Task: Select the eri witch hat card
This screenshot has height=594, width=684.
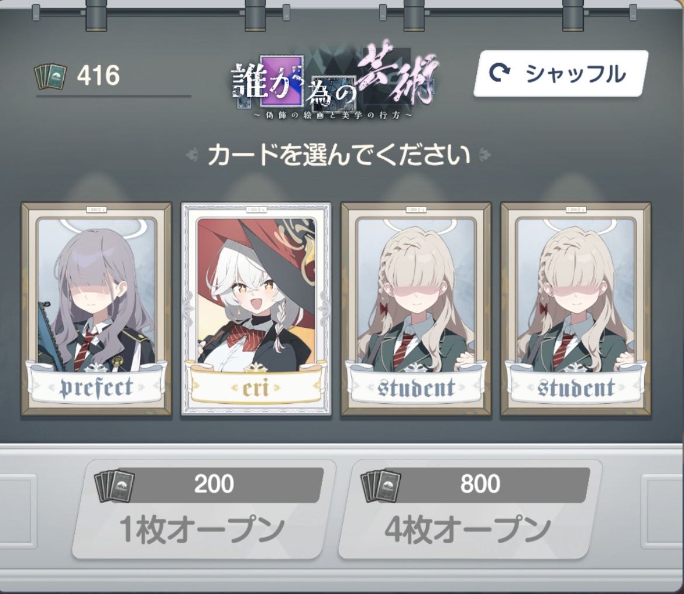Action: click(256, 308)
